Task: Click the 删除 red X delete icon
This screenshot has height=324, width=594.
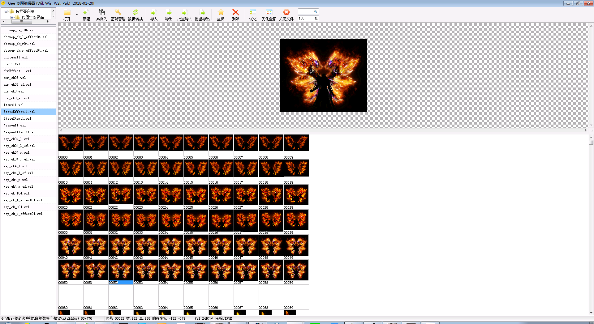Action: coord(235,12)
